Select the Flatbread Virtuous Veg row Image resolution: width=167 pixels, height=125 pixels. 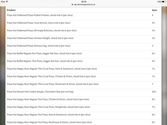[x=83, y=47]
